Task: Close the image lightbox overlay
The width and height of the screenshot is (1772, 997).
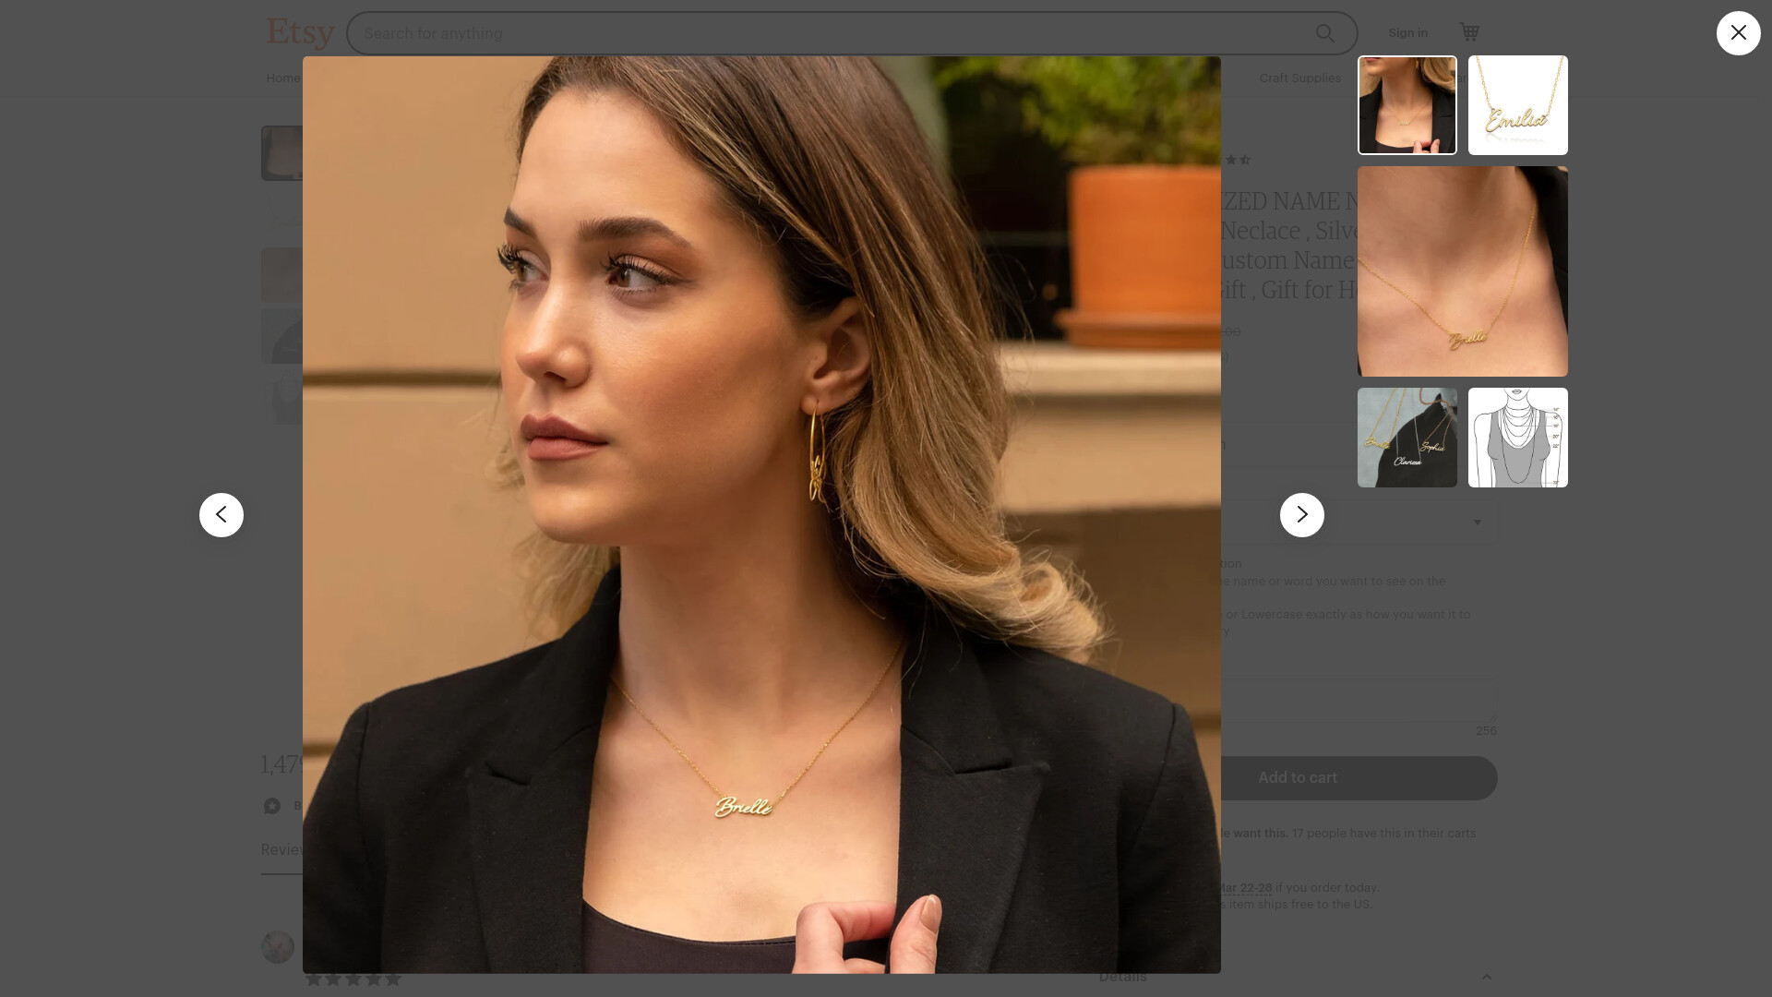Action: click(1738, 33)
